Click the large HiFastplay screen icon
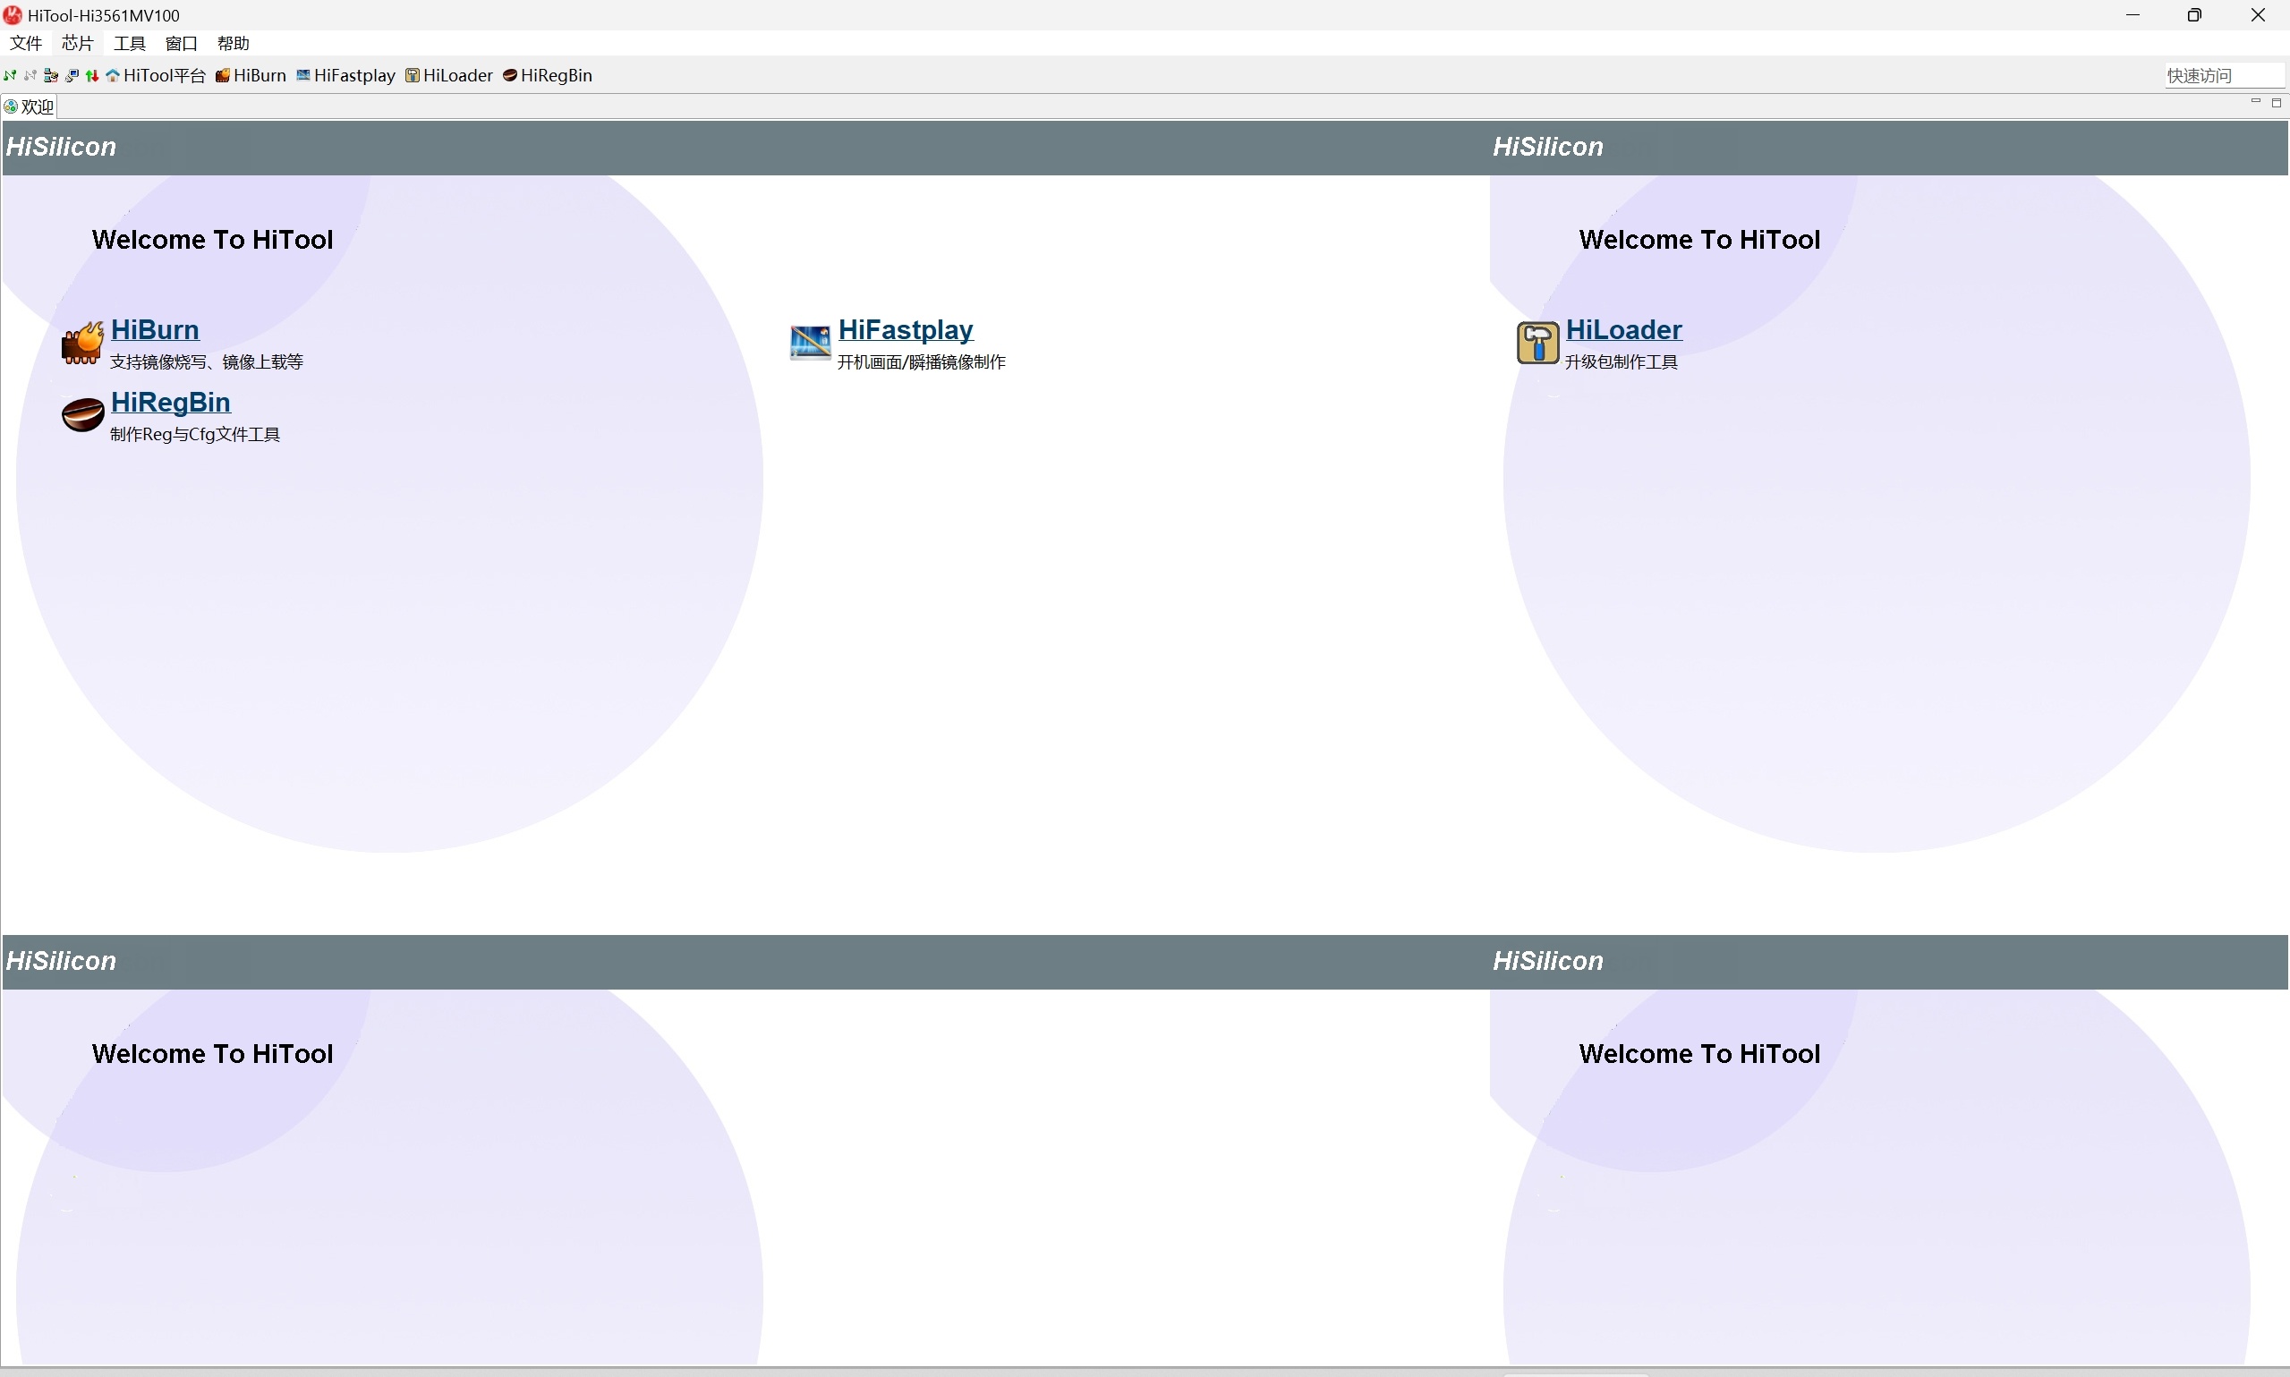This screenshot has width=2290, height=1377. pyautogui.click(x=810, y=342)
